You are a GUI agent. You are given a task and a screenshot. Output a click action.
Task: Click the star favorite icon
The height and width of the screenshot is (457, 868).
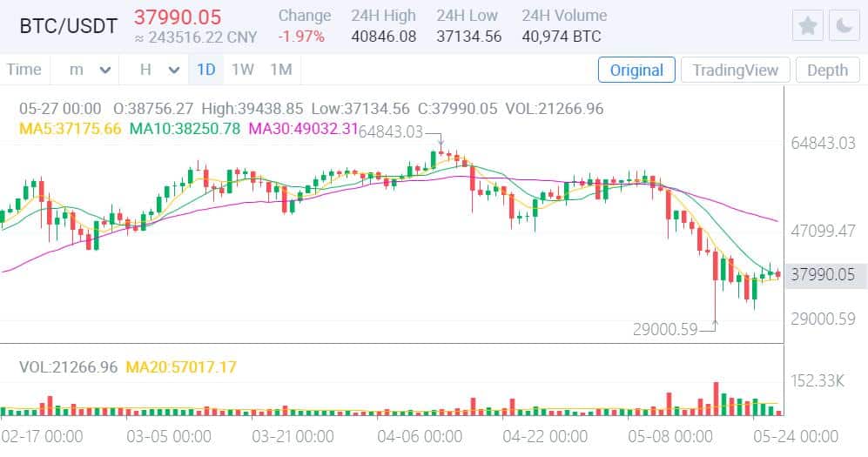coord(808,26)
